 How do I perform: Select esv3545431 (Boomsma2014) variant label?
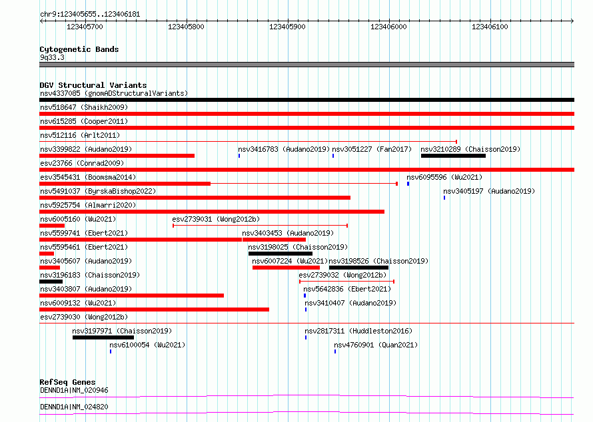88,177
